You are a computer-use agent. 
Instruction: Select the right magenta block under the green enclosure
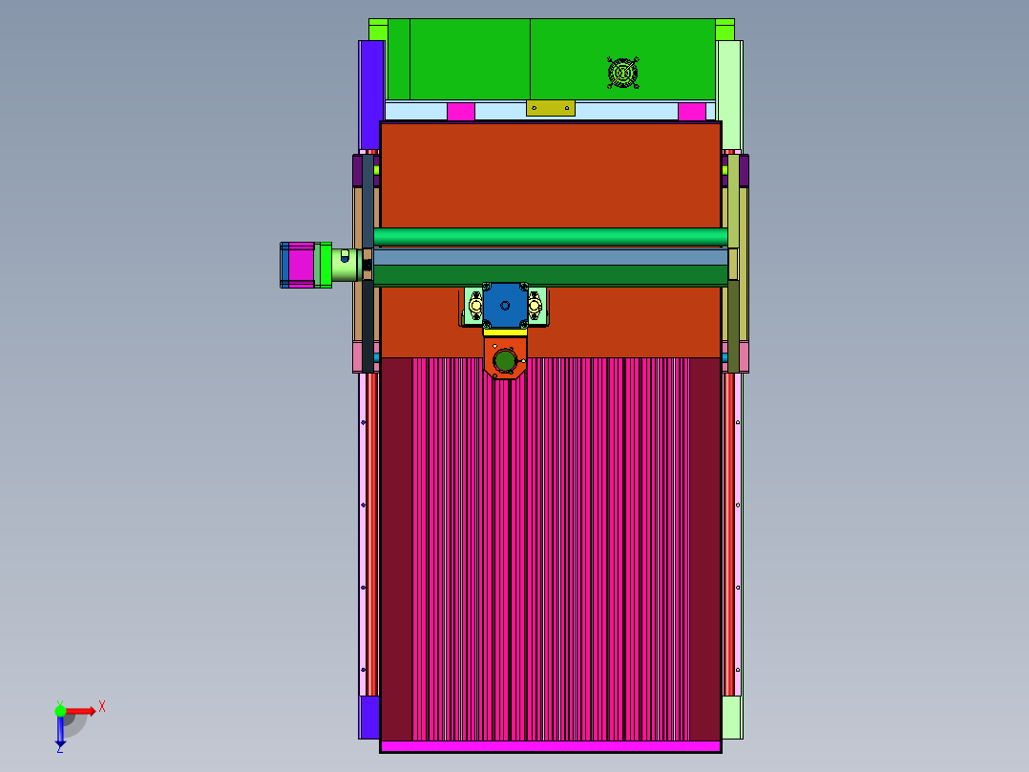[x=692, y=112]
